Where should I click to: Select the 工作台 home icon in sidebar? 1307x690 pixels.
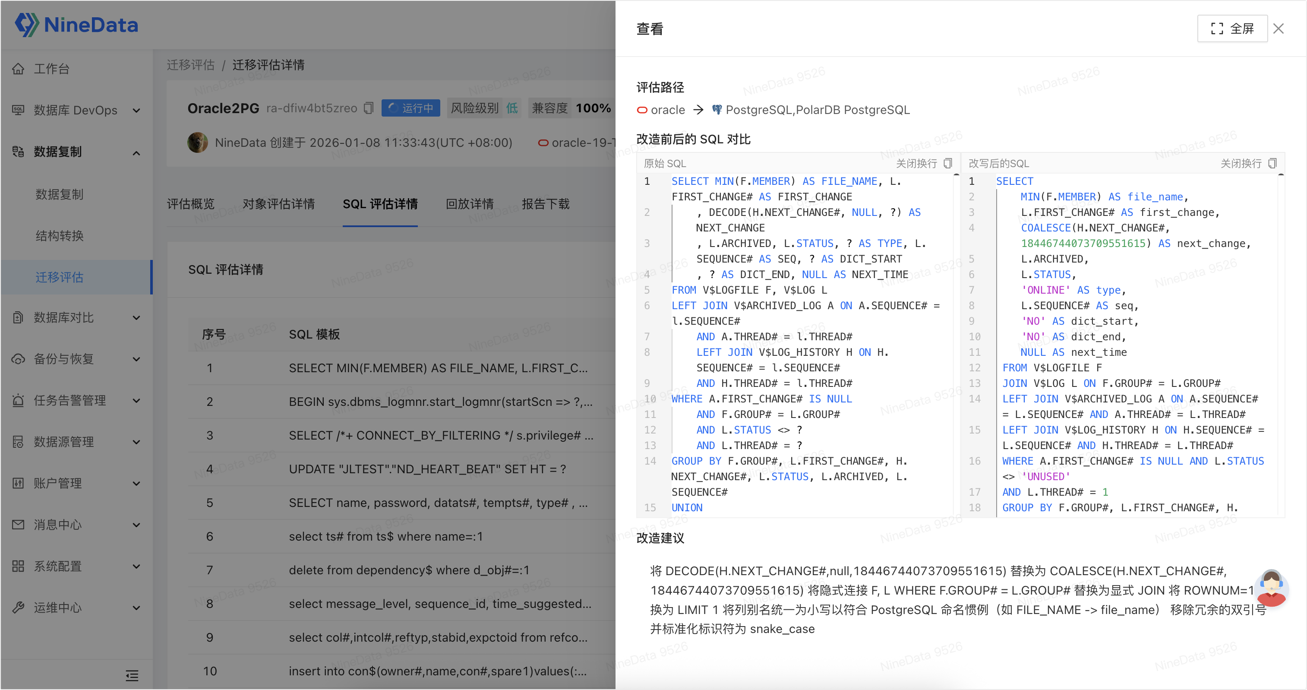pyautogui.click(x=18, y=69)
